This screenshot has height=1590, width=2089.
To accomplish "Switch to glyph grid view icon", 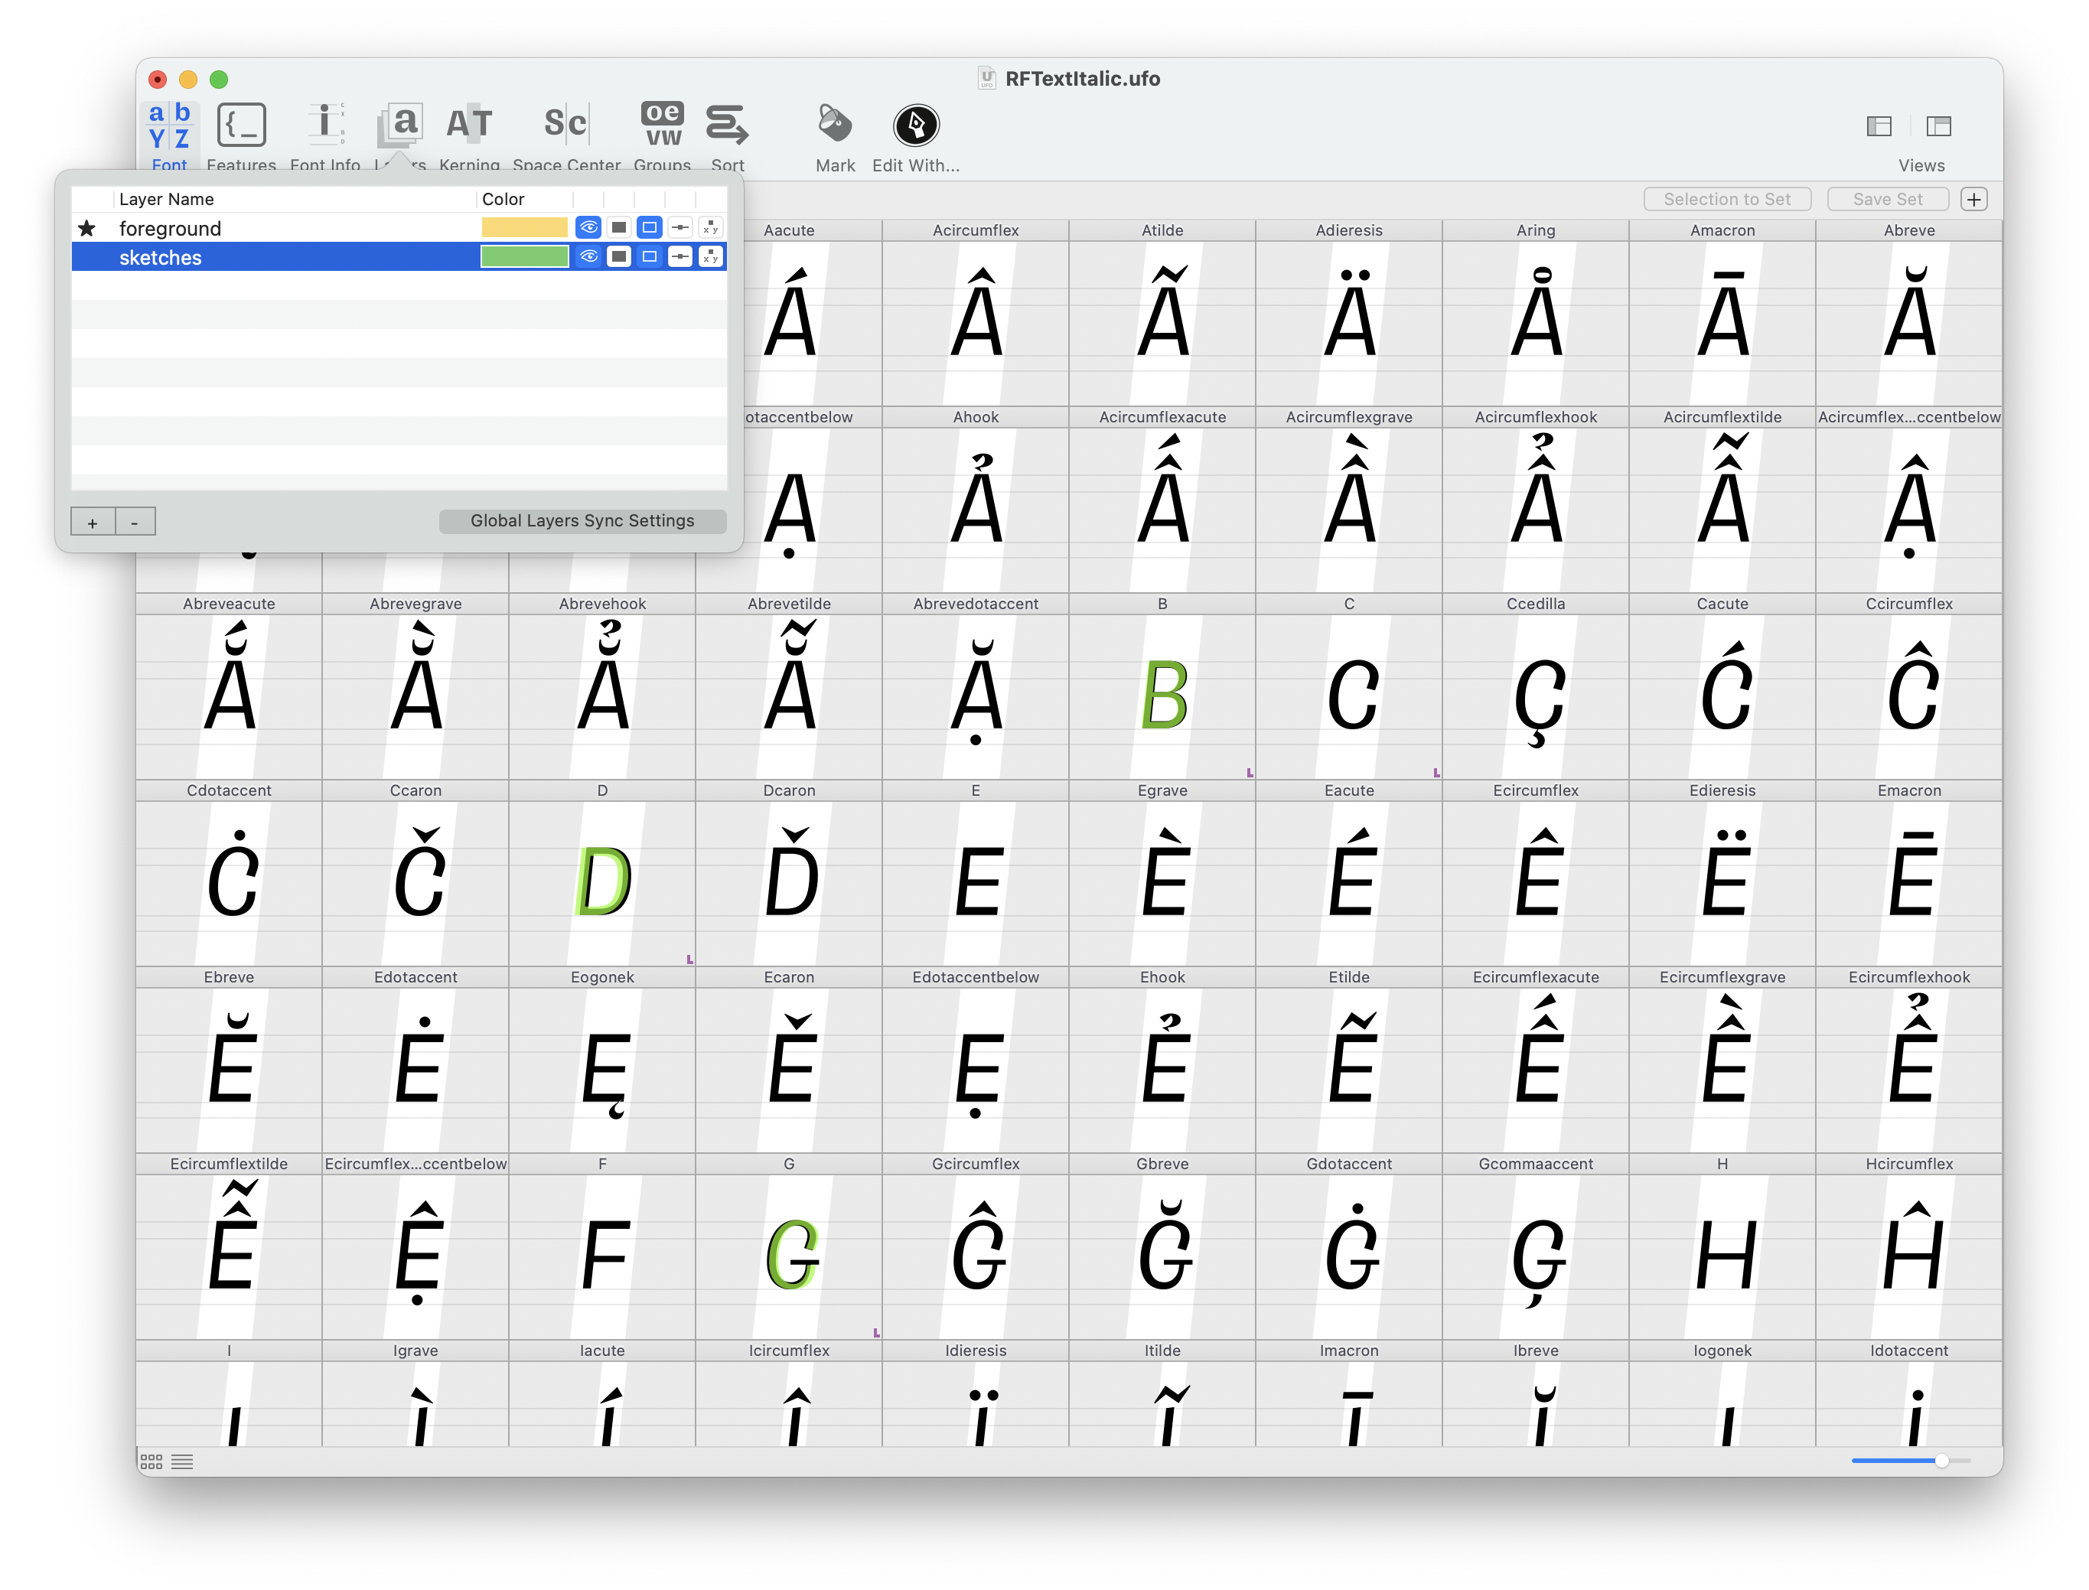I will (x=152, y=1461).
